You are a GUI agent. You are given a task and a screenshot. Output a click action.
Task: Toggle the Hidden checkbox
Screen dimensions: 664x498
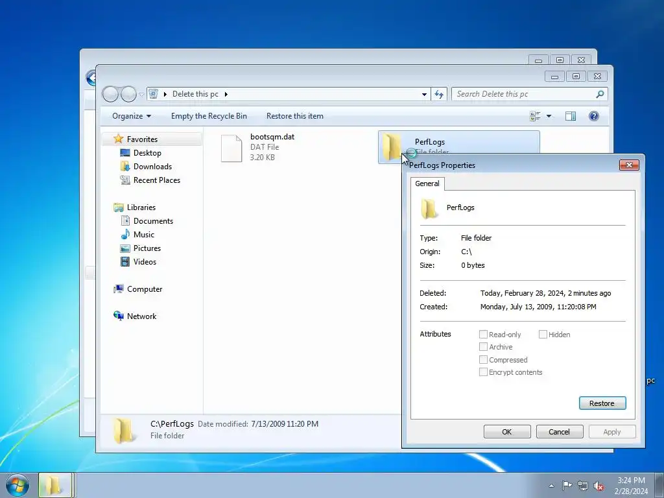click(543, 335)
